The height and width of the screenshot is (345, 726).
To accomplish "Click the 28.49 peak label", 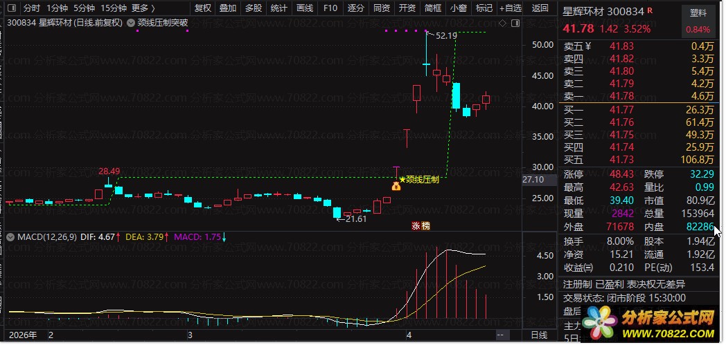I will [109, 171].
